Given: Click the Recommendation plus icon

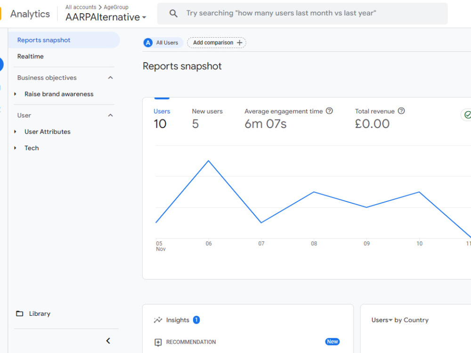Looking at the screenshot, I should tap(158, 342).
